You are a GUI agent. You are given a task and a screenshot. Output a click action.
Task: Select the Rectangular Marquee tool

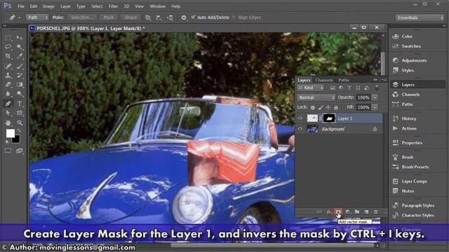click(x=8, y=38)
